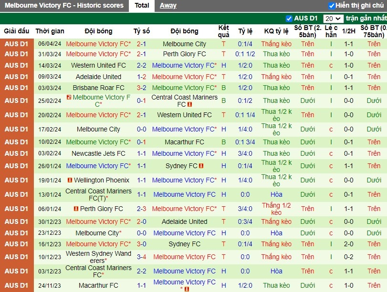Open Melbourne Victory FC in 17/02/24 row
Image resolution: width=387 pixels, height=292 pixels.
pos(184,130)
